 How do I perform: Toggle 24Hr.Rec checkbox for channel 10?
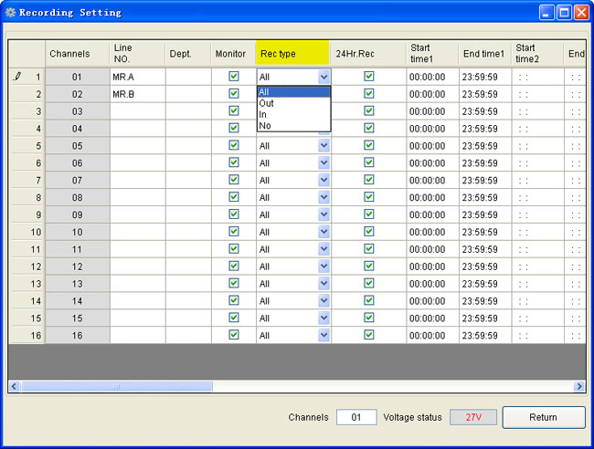369,232
